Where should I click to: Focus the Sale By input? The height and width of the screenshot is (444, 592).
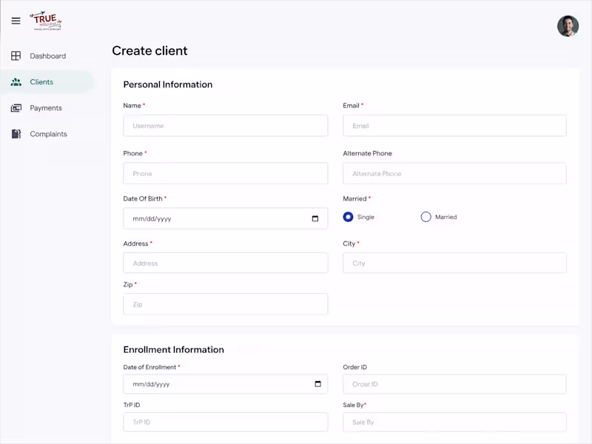coord(454,422)
